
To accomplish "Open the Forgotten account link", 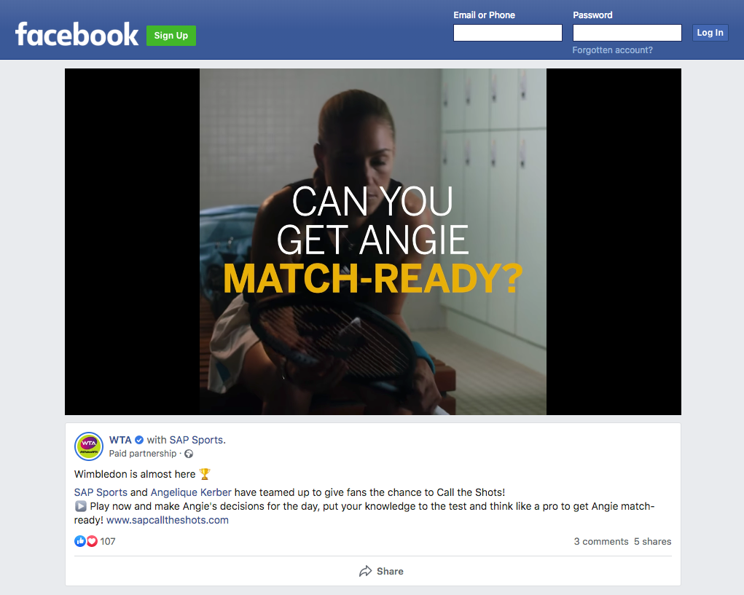I will click(612, 50).
